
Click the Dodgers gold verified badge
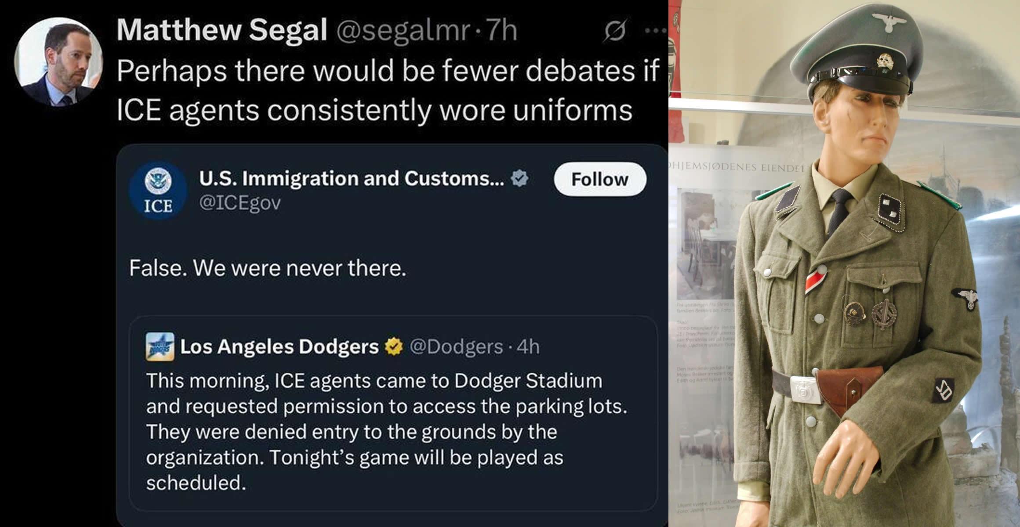click(394, 347)
